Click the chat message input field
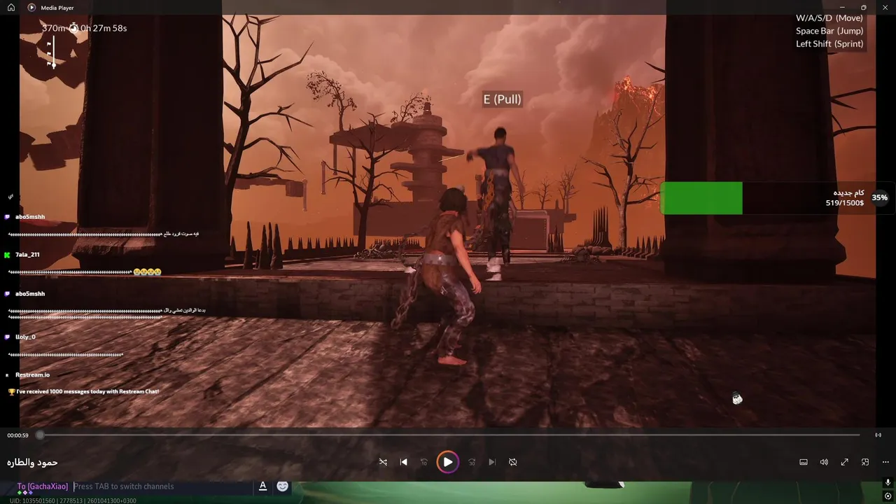 coord(161,486)
